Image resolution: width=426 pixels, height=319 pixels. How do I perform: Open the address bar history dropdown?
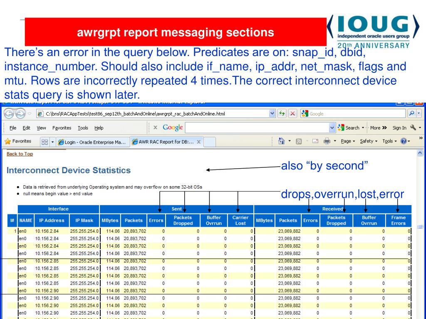(272, 114)
